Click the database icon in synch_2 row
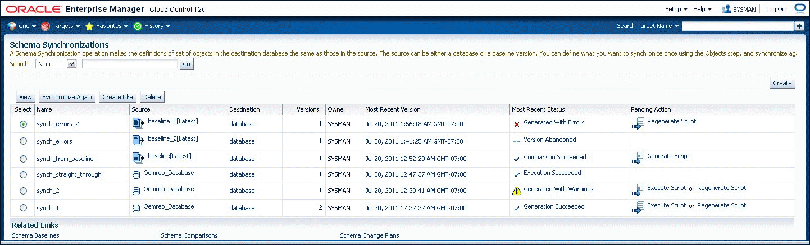This screenshot has height=245, width=810. 136,191
